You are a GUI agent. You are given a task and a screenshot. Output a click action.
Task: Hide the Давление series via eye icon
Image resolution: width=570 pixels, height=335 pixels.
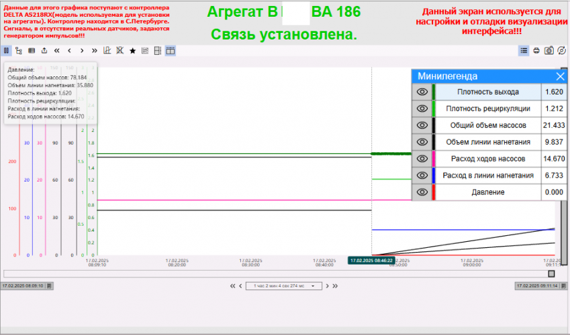tap(422, 192)
